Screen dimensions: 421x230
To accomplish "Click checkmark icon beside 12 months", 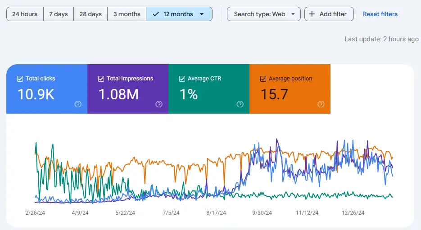I will click(156, 14).
